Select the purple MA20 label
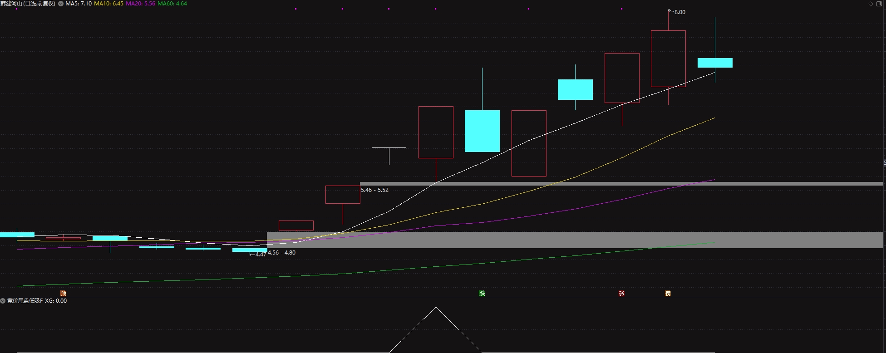This screenshot has width=886, height=353. tap(140, 4)
